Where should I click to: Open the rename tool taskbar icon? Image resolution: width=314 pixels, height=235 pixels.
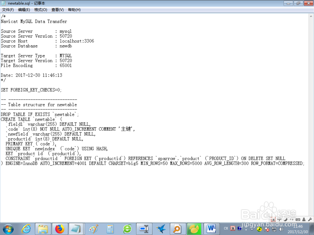144,229
